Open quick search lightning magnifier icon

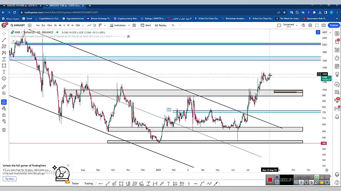pyautogui.click(x=303, y=25)
